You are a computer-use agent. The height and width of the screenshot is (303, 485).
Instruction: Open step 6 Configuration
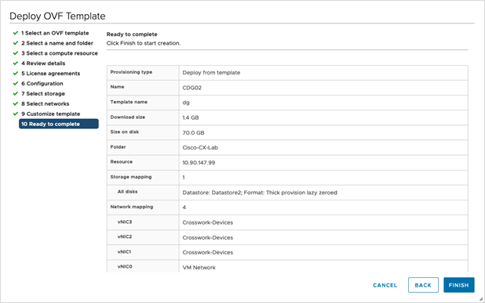pyautogui.click(x=42, y=84)
